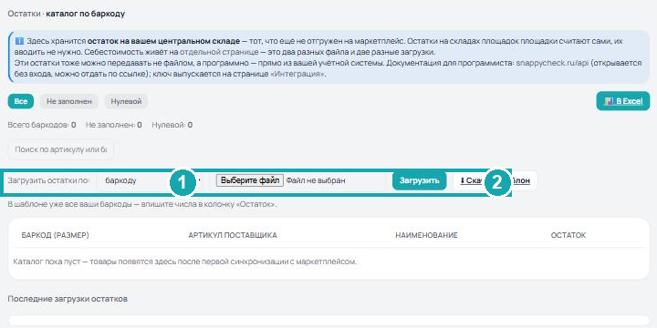
Task: Filter by "Не заполнен" chip
Action: [x=69, y=101]
